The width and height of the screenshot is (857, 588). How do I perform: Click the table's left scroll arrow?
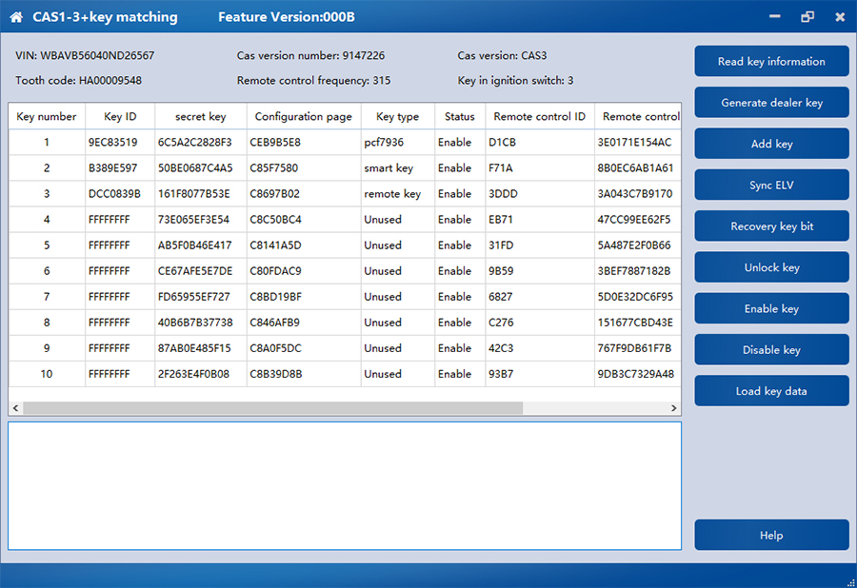coord(15,408)
